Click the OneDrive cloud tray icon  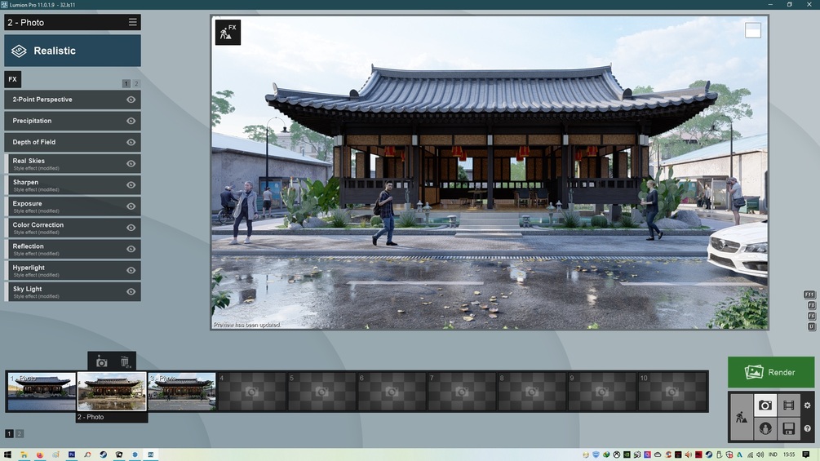tap(658, 454)
